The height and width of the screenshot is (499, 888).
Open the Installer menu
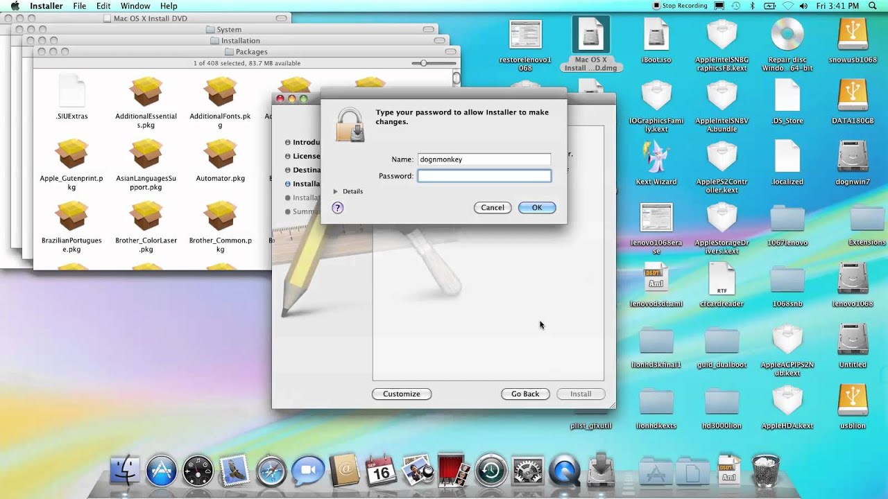46,6
